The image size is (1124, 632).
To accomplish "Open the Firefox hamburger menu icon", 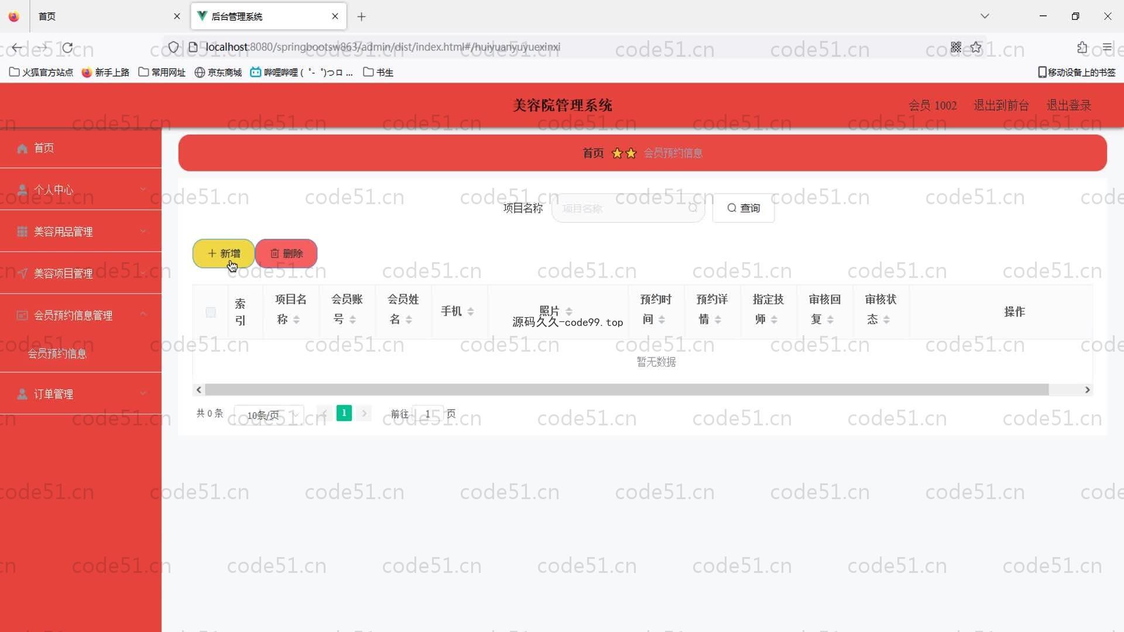I will click(1106, 47).
